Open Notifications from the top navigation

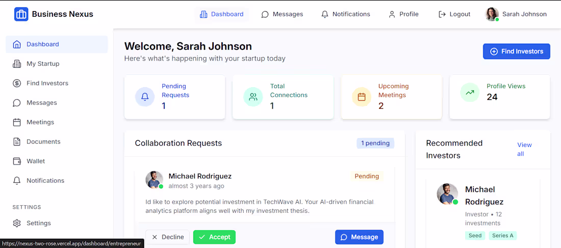tap(346, 14)
